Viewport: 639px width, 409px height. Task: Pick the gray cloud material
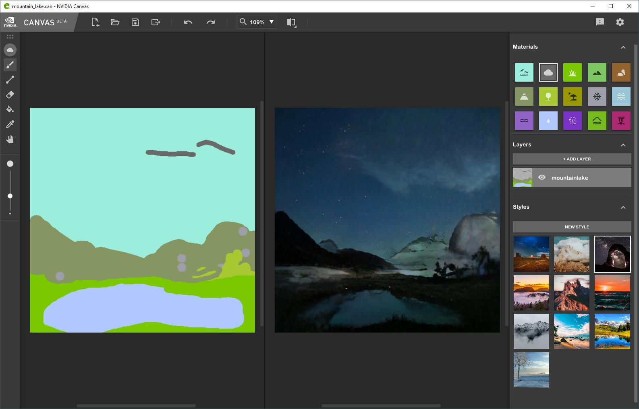pyautogui.click(x=548, y=72)
